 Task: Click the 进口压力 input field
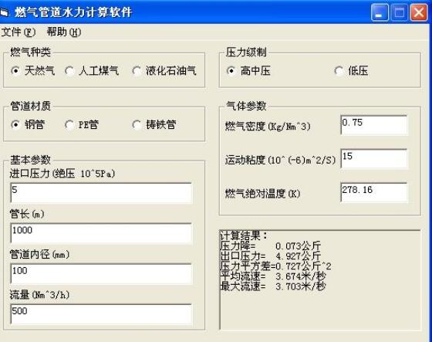[x=101, y=193]
